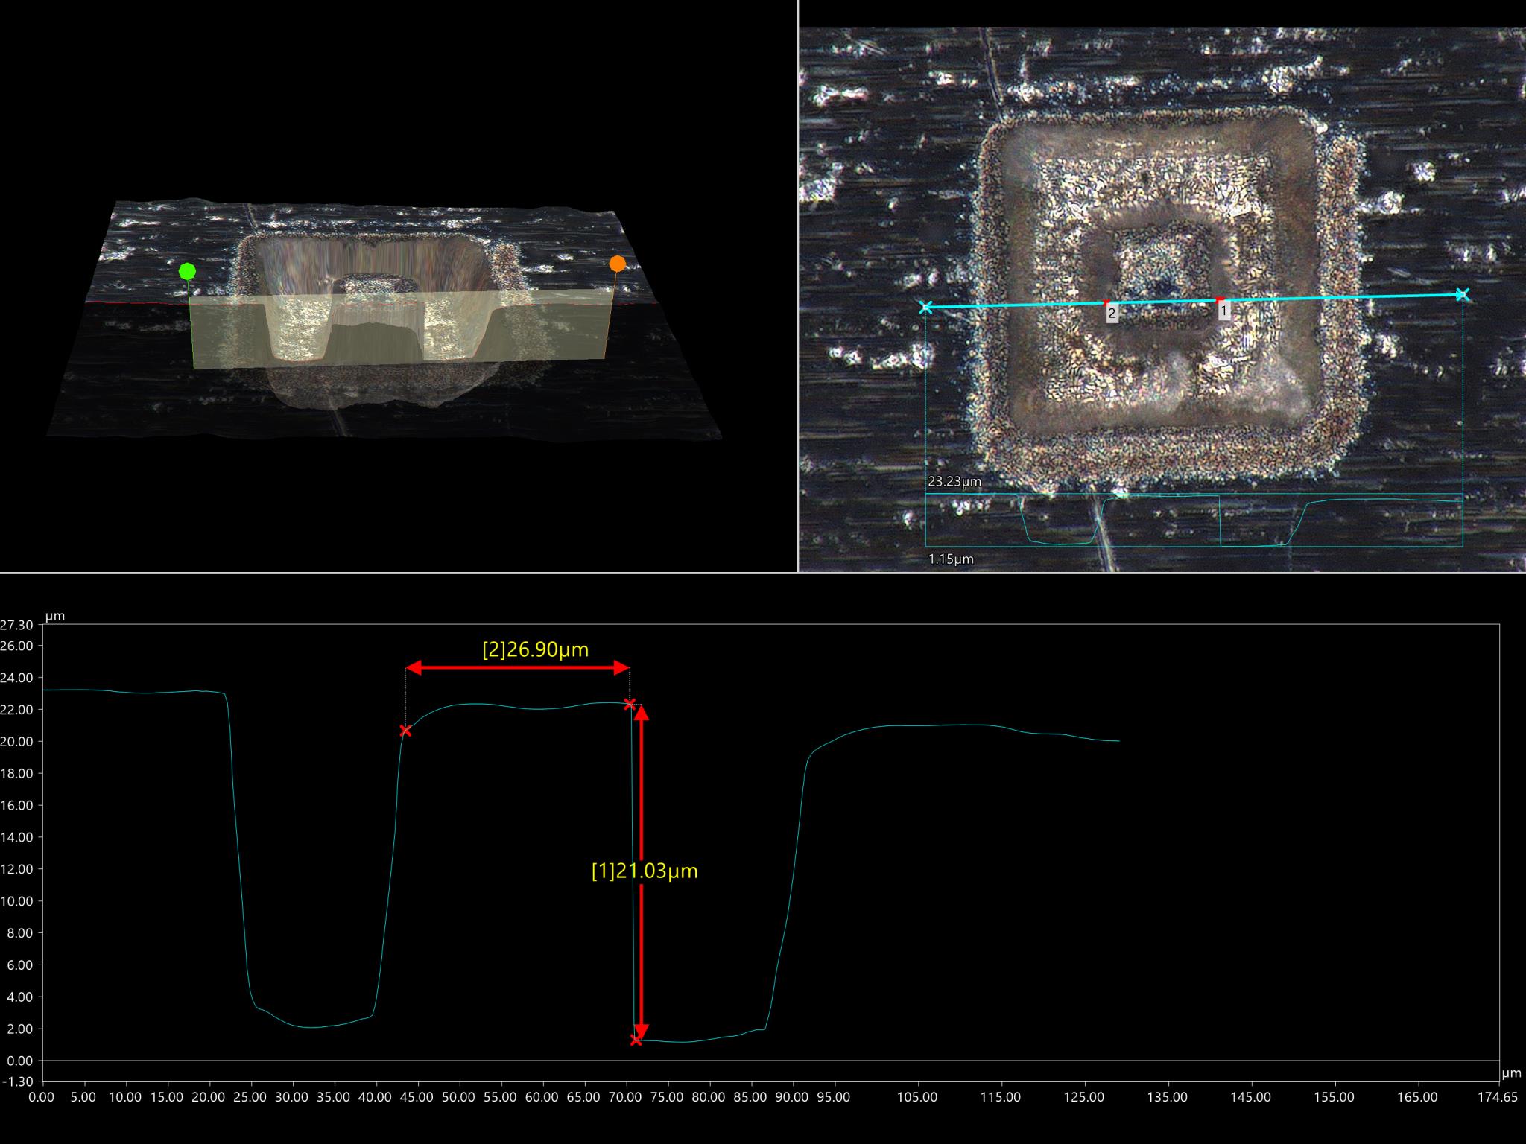The height and width of the screenshot is (1144, 1526).
Task: Click marker label 2 on profile line
Action: tap(1112, 314)
